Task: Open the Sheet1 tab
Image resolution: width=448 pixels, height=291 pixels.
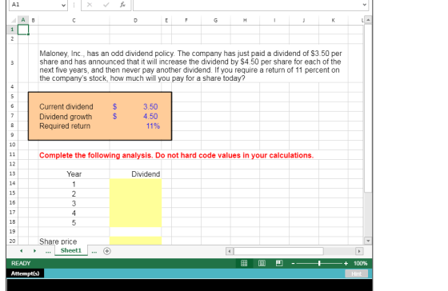Action: point(71,250)
